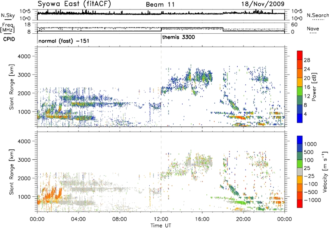Image resolution: width=329 pixels, height=228 pixels.
Task: Click the '60' Nave axis tick
Action: pos(294,25)
